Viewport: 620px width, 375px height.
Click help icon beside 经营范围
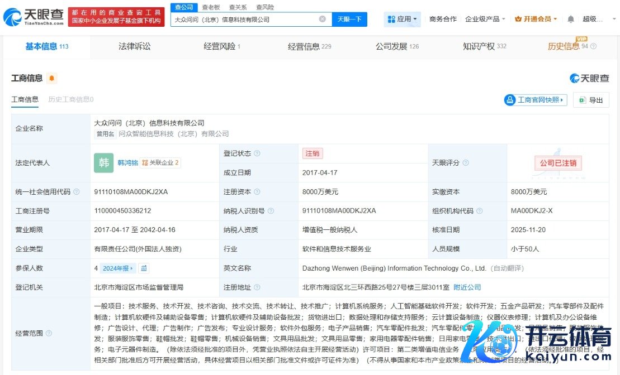pyautogui.click(x=49, y=333)
